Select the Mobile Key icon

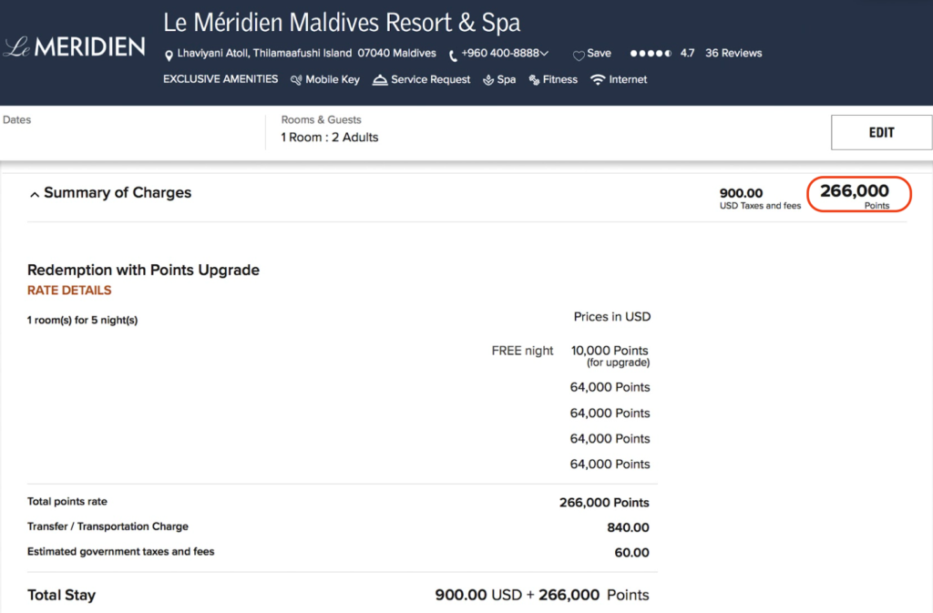point(295,79)
